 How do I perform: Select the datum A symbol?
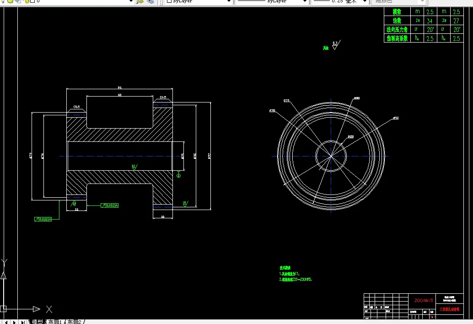[178, 175]
